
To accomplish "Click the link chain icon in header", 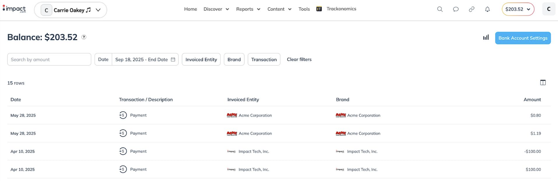I will 471,9.
